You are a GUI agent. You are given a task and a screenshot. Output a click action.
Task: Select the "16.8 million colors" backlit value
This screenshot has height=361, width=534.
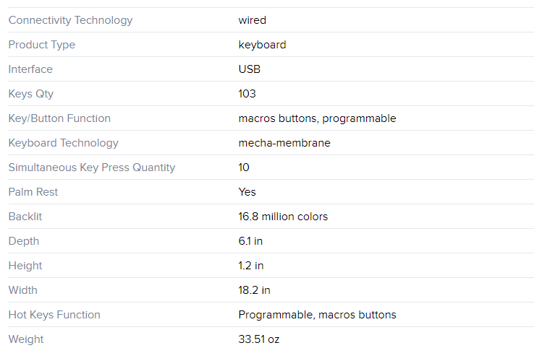pos(283,217)
